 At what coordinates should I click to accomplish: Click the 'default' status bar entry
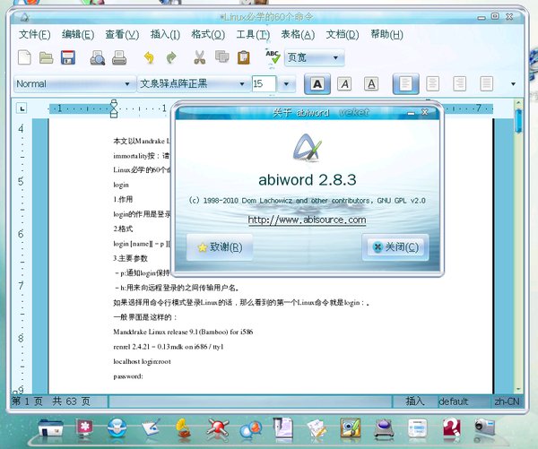pos(453,402)
